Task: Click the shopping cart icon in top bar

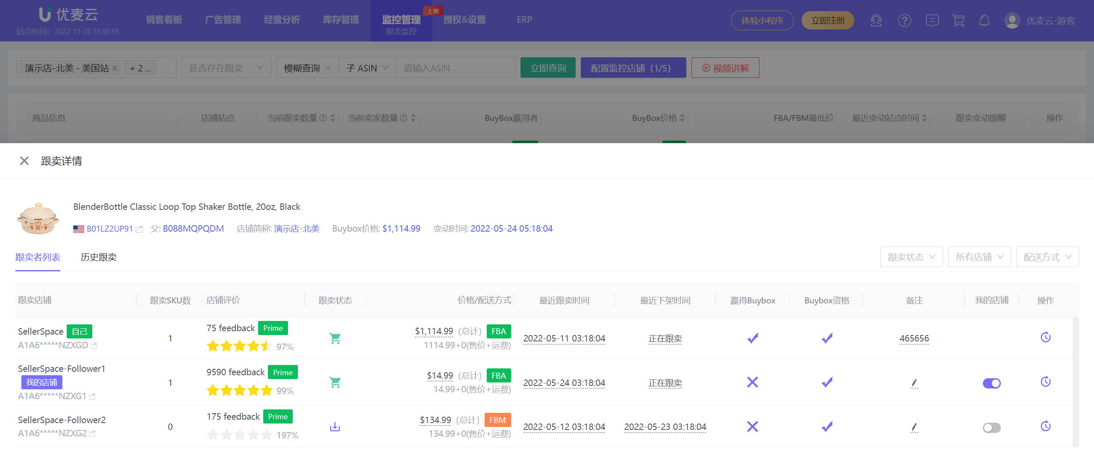Action: click(959, 20)
